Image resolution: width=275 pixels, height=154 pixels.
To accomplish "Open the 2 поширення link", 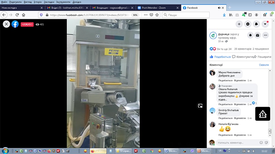I will tap(261, 49).
